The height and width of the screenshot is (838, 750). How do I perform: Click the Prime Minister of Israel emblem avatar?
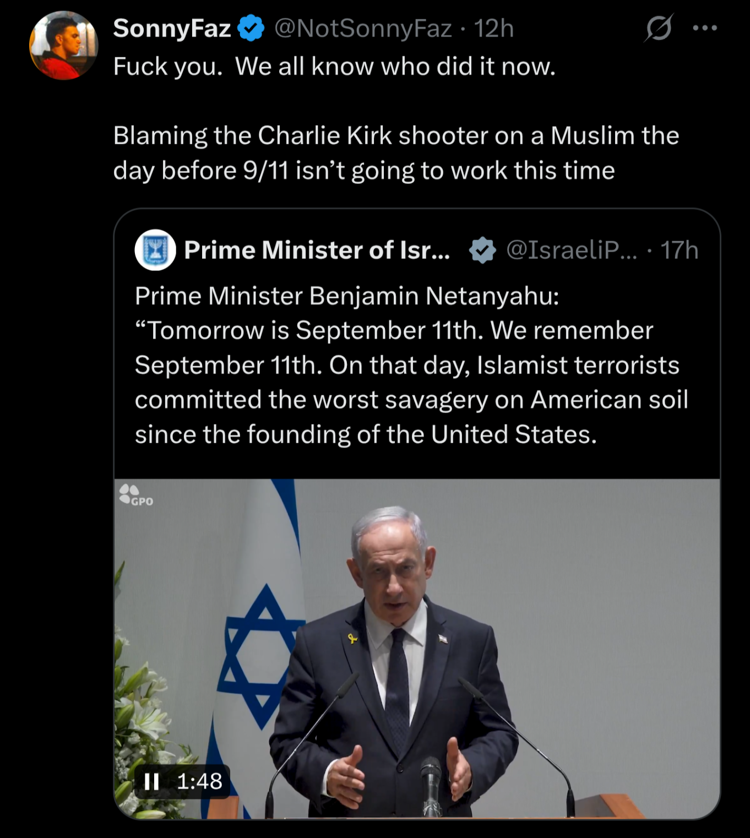155,250
